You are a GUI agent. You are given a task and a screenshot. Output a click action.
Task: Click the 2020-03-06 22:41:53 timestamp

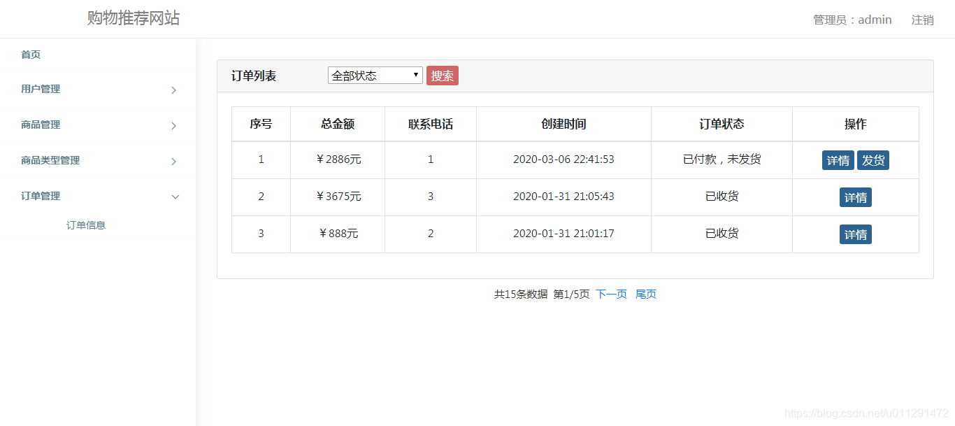563,159
